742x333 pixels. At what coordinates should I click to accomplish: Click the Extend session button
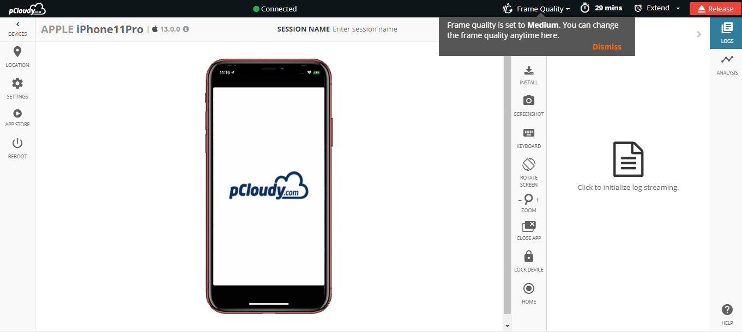tap(652, 8)
